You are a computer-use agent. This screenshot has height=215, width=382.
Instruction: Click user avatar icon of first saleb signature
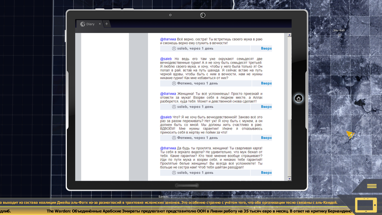[x=174, y=49]
